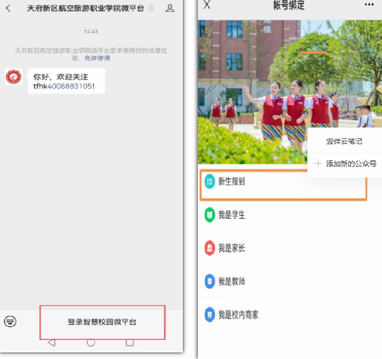Viewport: 382px width, 359px height.
Task: Tap the Android back triangle button
Action: pos(51,343)
